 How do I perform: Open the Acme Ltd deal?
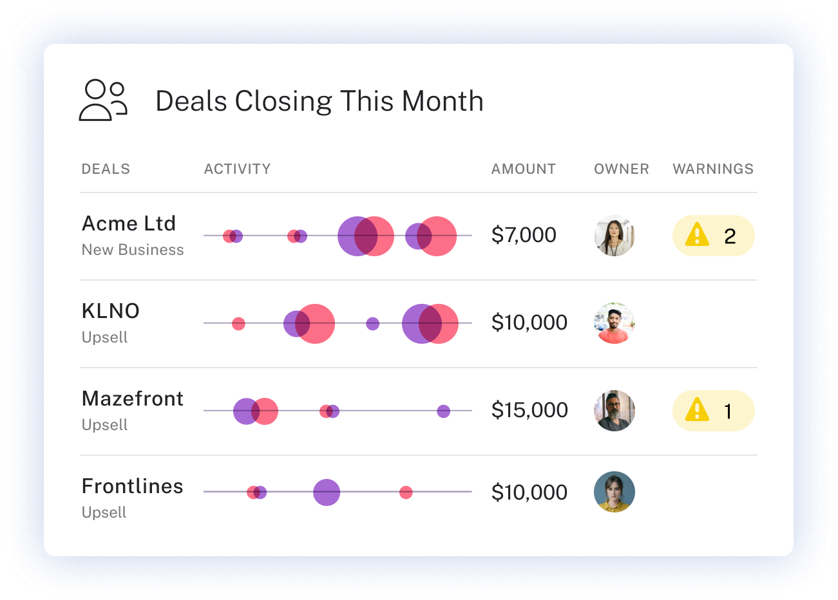(x=129, y=223)
